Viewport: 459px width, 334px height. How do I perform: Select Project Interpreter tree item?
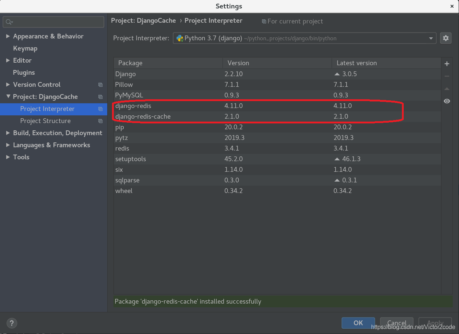tap(53, 109)
